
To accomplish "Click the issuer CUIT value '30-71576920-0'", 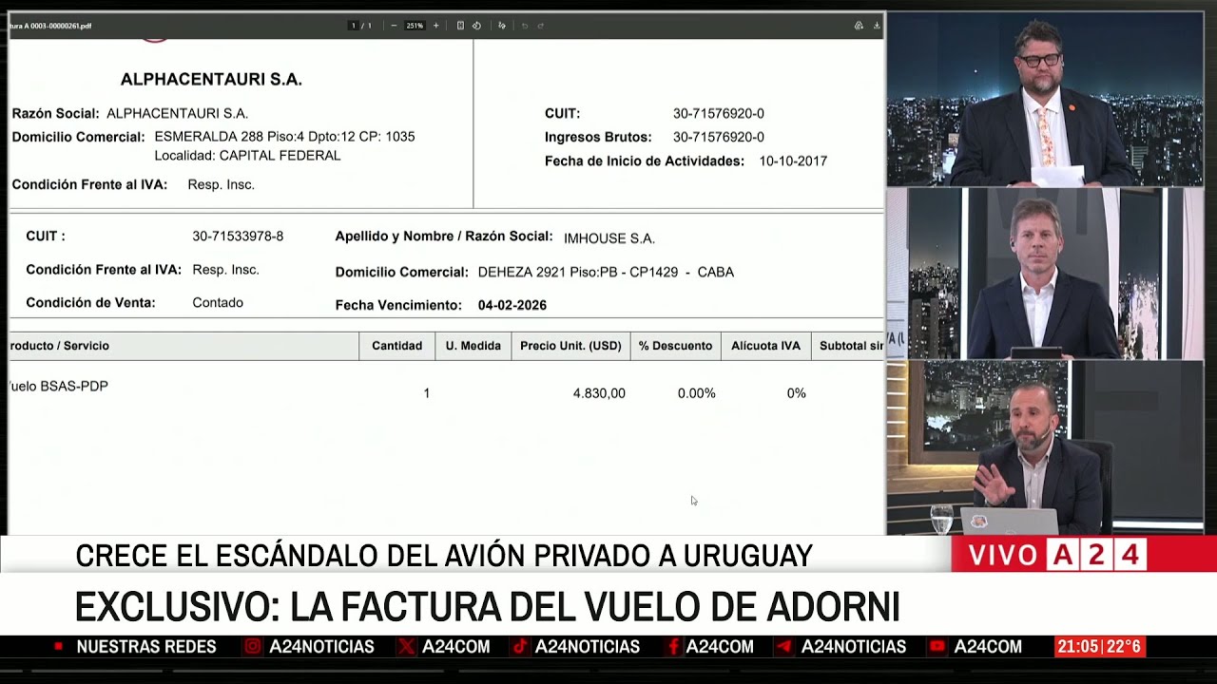I will 719,113.
